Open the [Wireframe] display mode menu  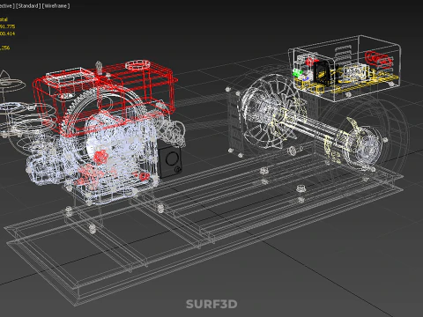click(56, 6)
